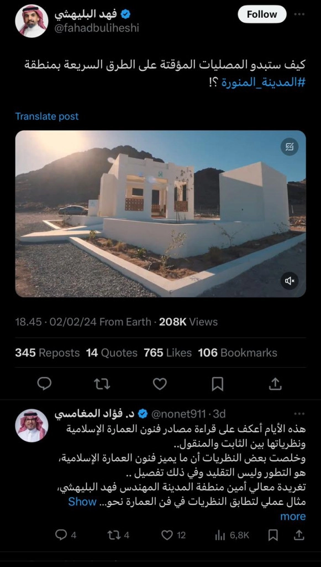Image resolution: width=321 pixels, height=567 pixels.
Task: Toggle video captions icon
Action: (290, 146)
